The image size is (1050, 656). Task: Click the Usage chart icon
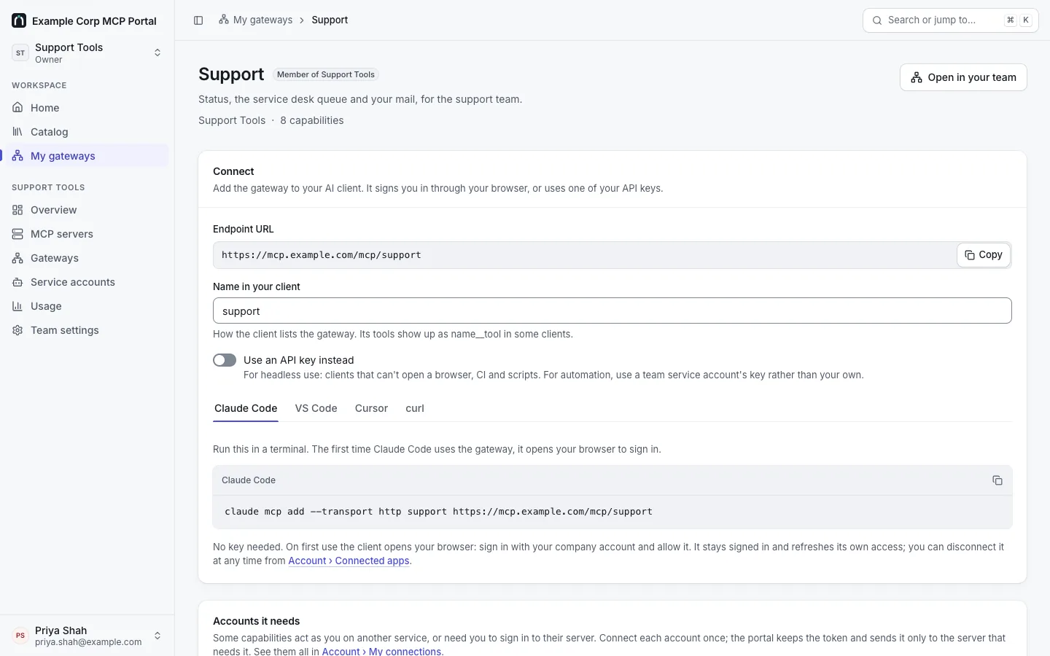(x=17, y=306)
